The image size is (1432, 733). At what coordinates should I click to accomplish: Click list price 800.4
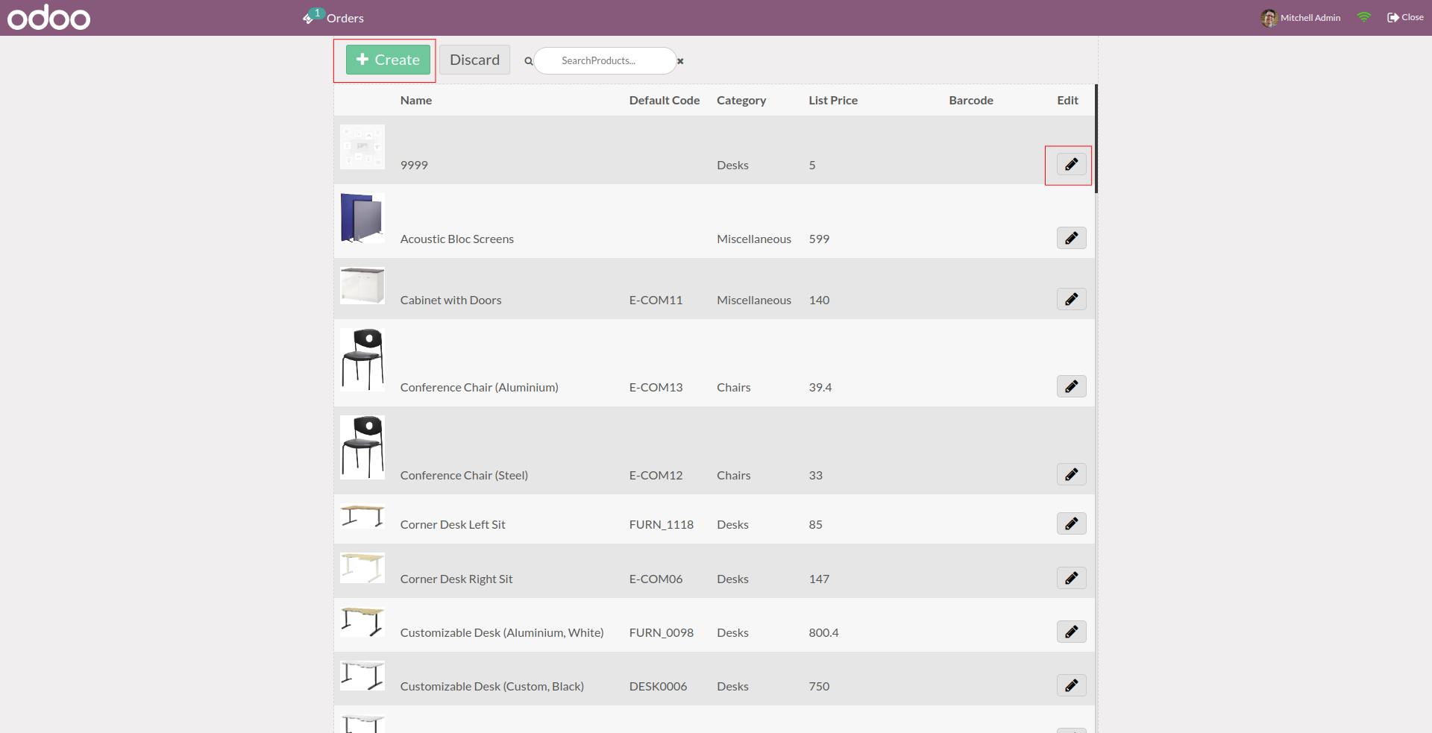point(823,633)
